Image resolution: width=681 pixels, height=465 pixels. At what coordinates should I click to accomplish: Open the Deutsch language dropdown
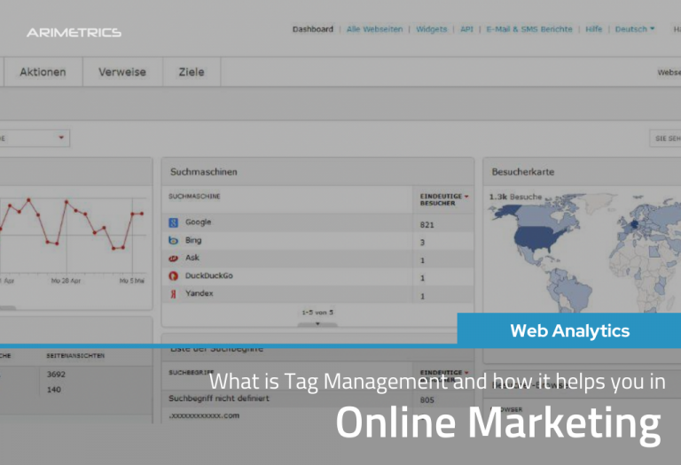pyautogui.click(x=634, y=29)
